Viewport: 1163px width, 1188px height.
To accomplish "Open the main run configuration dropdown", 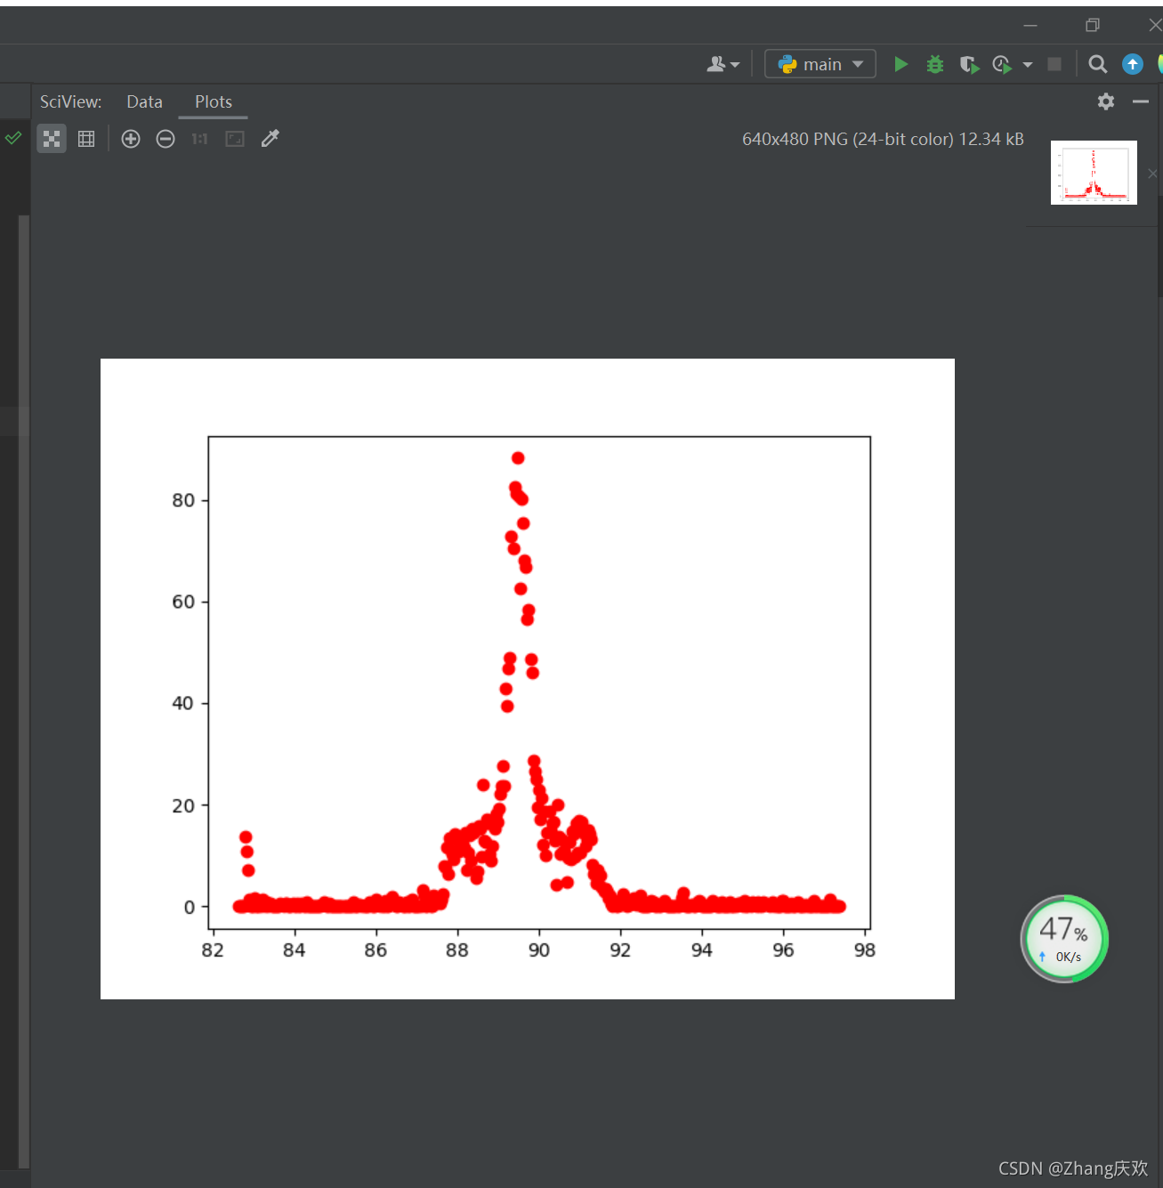I will point(819,63).
